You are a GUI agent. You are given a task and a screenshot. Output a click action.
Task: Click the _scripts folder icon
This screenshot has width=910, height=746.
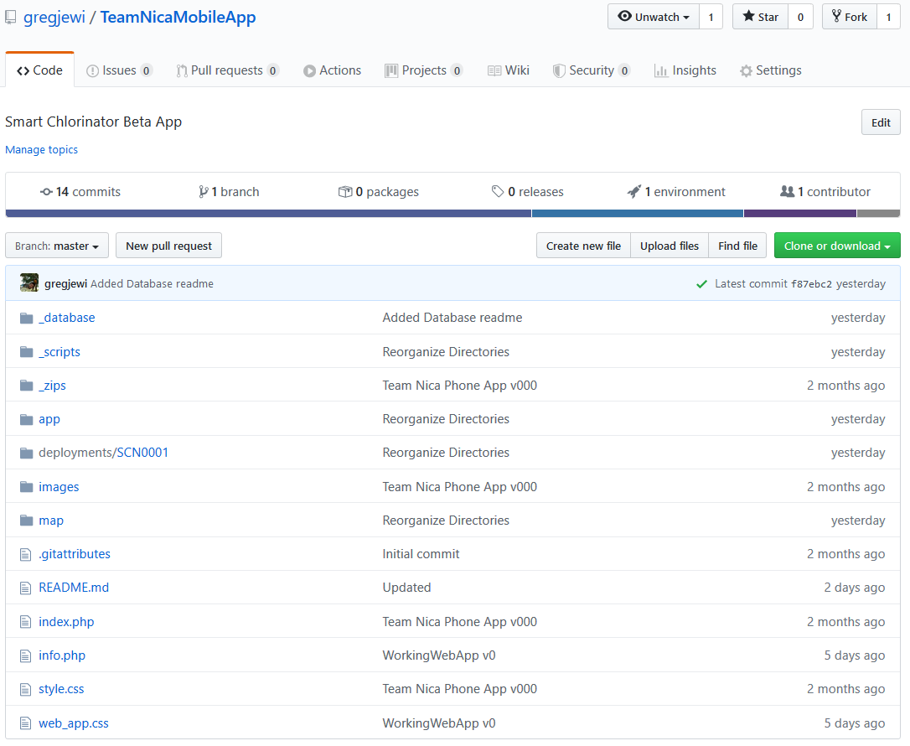[x=26, y=352]
